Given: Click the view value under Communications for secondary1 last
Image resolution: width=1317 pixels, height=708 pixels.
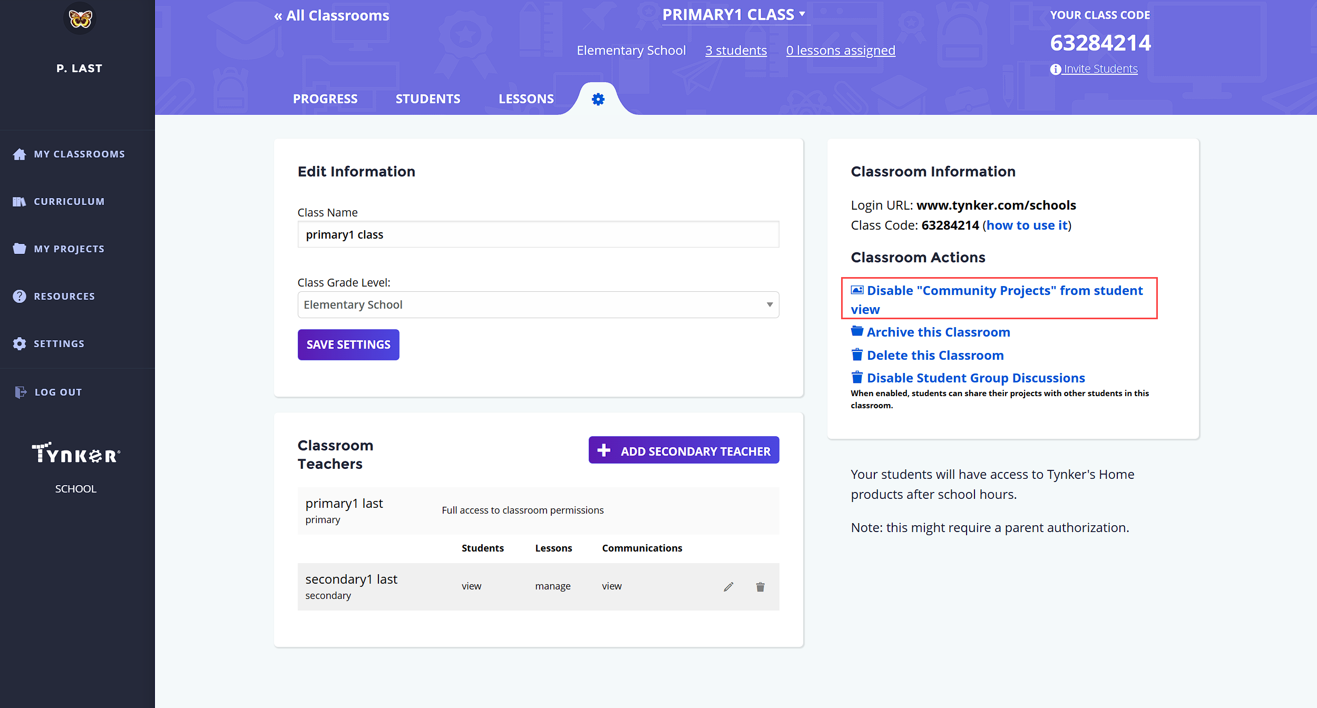Looking at the screenshot, I should tap(611, 586).
